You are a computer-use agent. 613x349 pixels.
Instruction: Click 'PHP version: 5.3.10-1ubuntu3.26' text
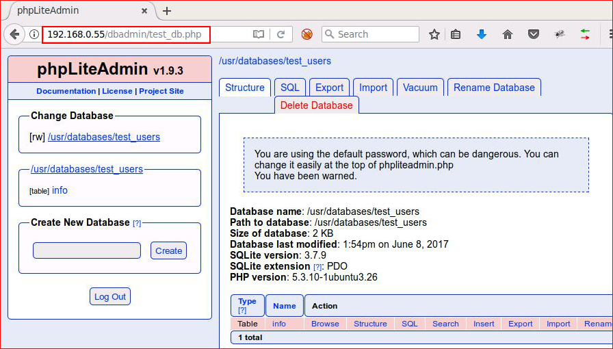[304, 277]
